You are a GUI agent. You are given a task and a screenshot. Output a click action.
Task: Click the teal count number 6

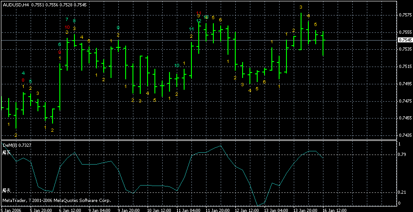pos(59,44)
